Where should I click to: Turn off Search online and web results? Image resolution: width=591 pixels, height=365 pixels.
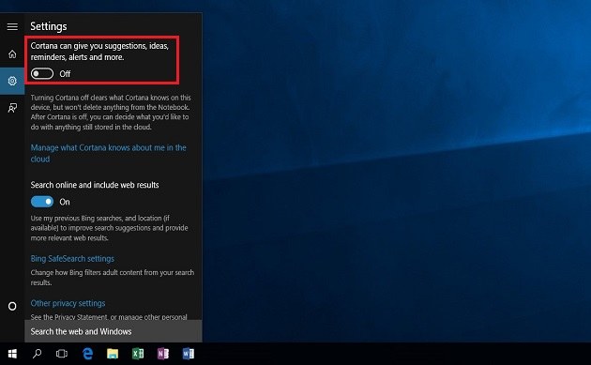pyautogui.click(x=42, y=202)
